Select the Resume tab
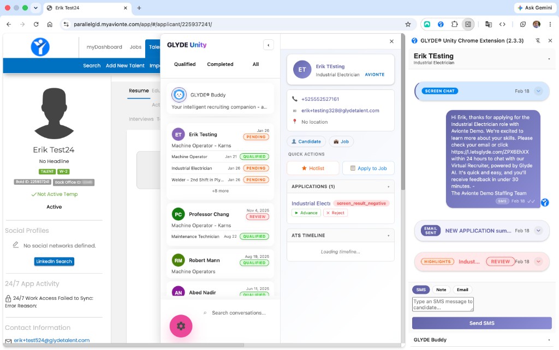 click(139, 90)
